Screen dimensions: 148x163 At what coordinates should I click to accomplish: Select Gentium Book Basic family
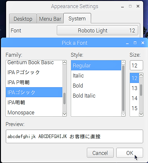point(34,63)
